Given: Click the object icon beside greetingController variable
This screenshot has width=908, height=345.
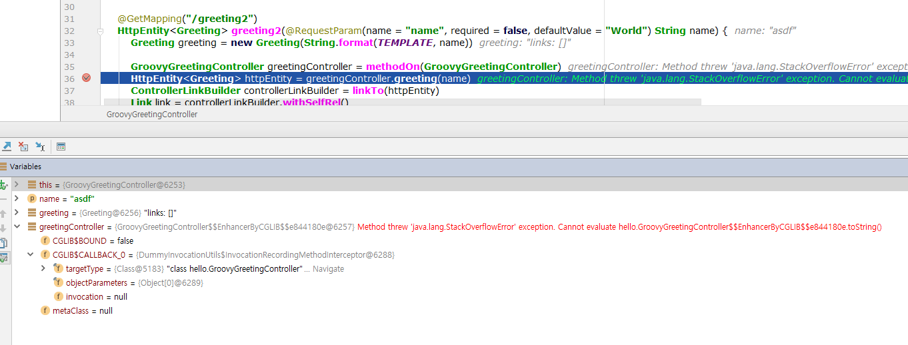Looking at the screenshot, I should (32, 226).
